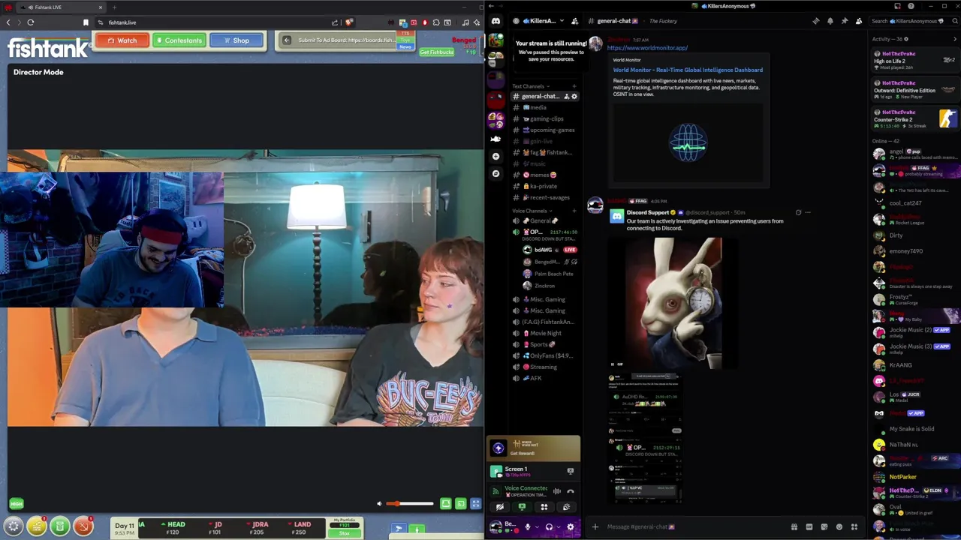Image resolution: width=961 pixels, height=540 pixels.
Task: Join AFK voice channel
Action: (x=544, y=378)
